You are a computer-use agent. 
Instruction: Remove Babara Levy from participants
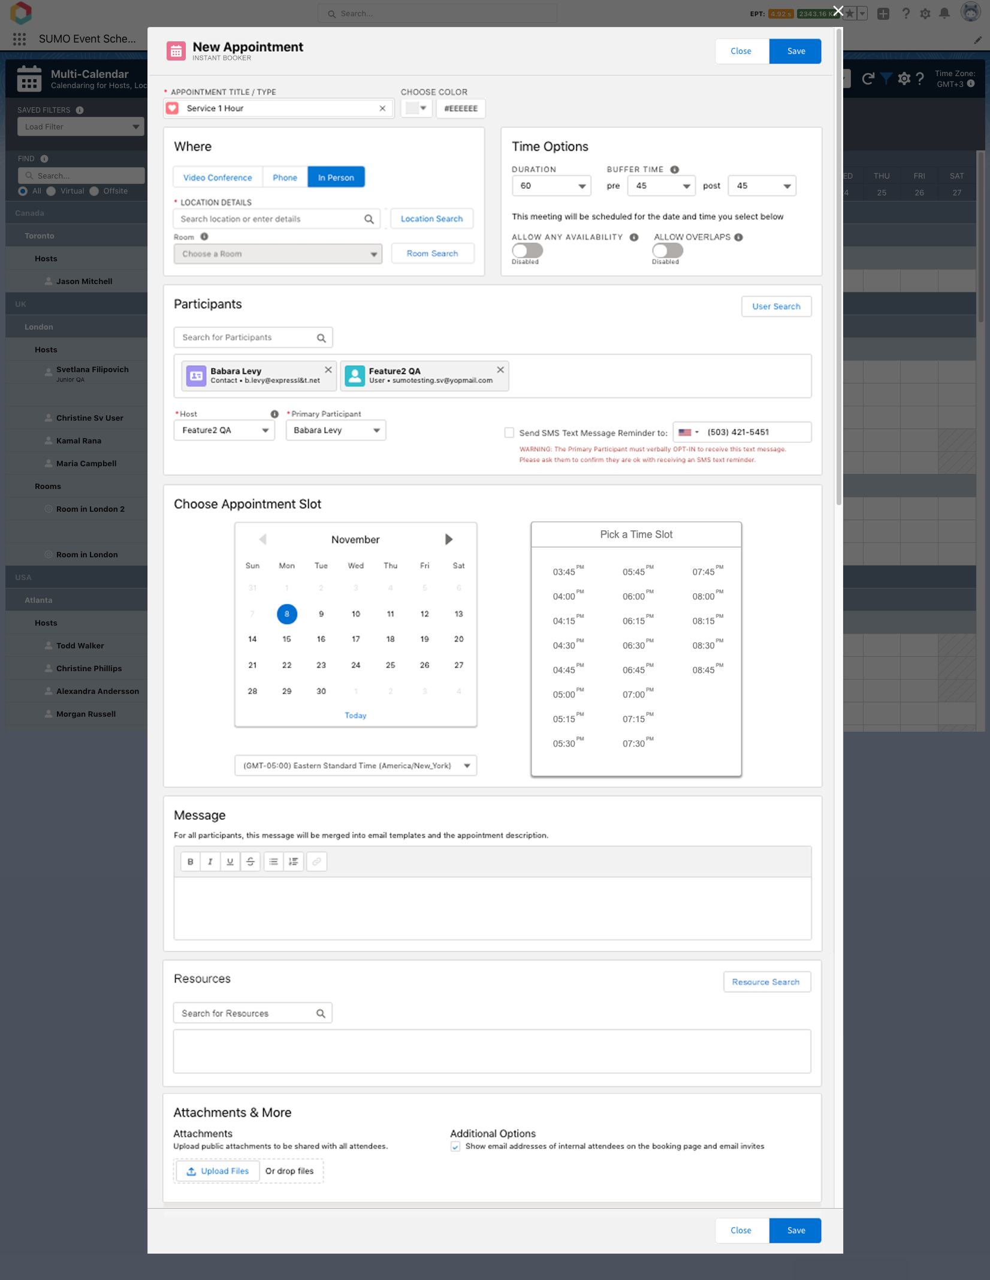click(x=328, y=370)
